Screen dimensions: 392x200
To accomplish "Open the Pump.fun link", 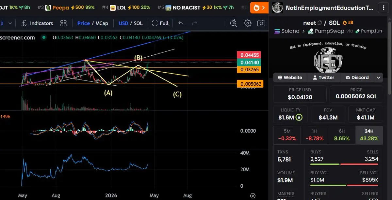I will click(x=369, y=31).
